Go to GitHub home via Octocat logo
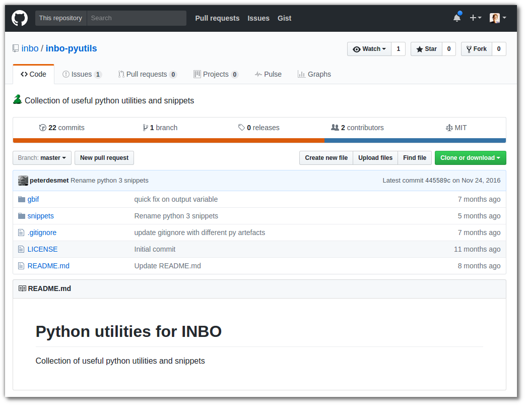 pos(20,18)
